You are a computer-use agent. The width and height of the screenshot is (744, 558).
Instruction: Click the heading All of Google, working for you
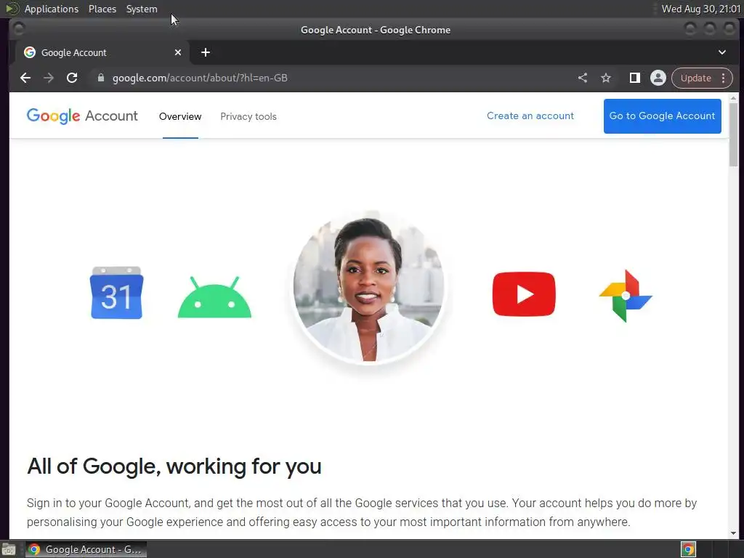point(174,466)
